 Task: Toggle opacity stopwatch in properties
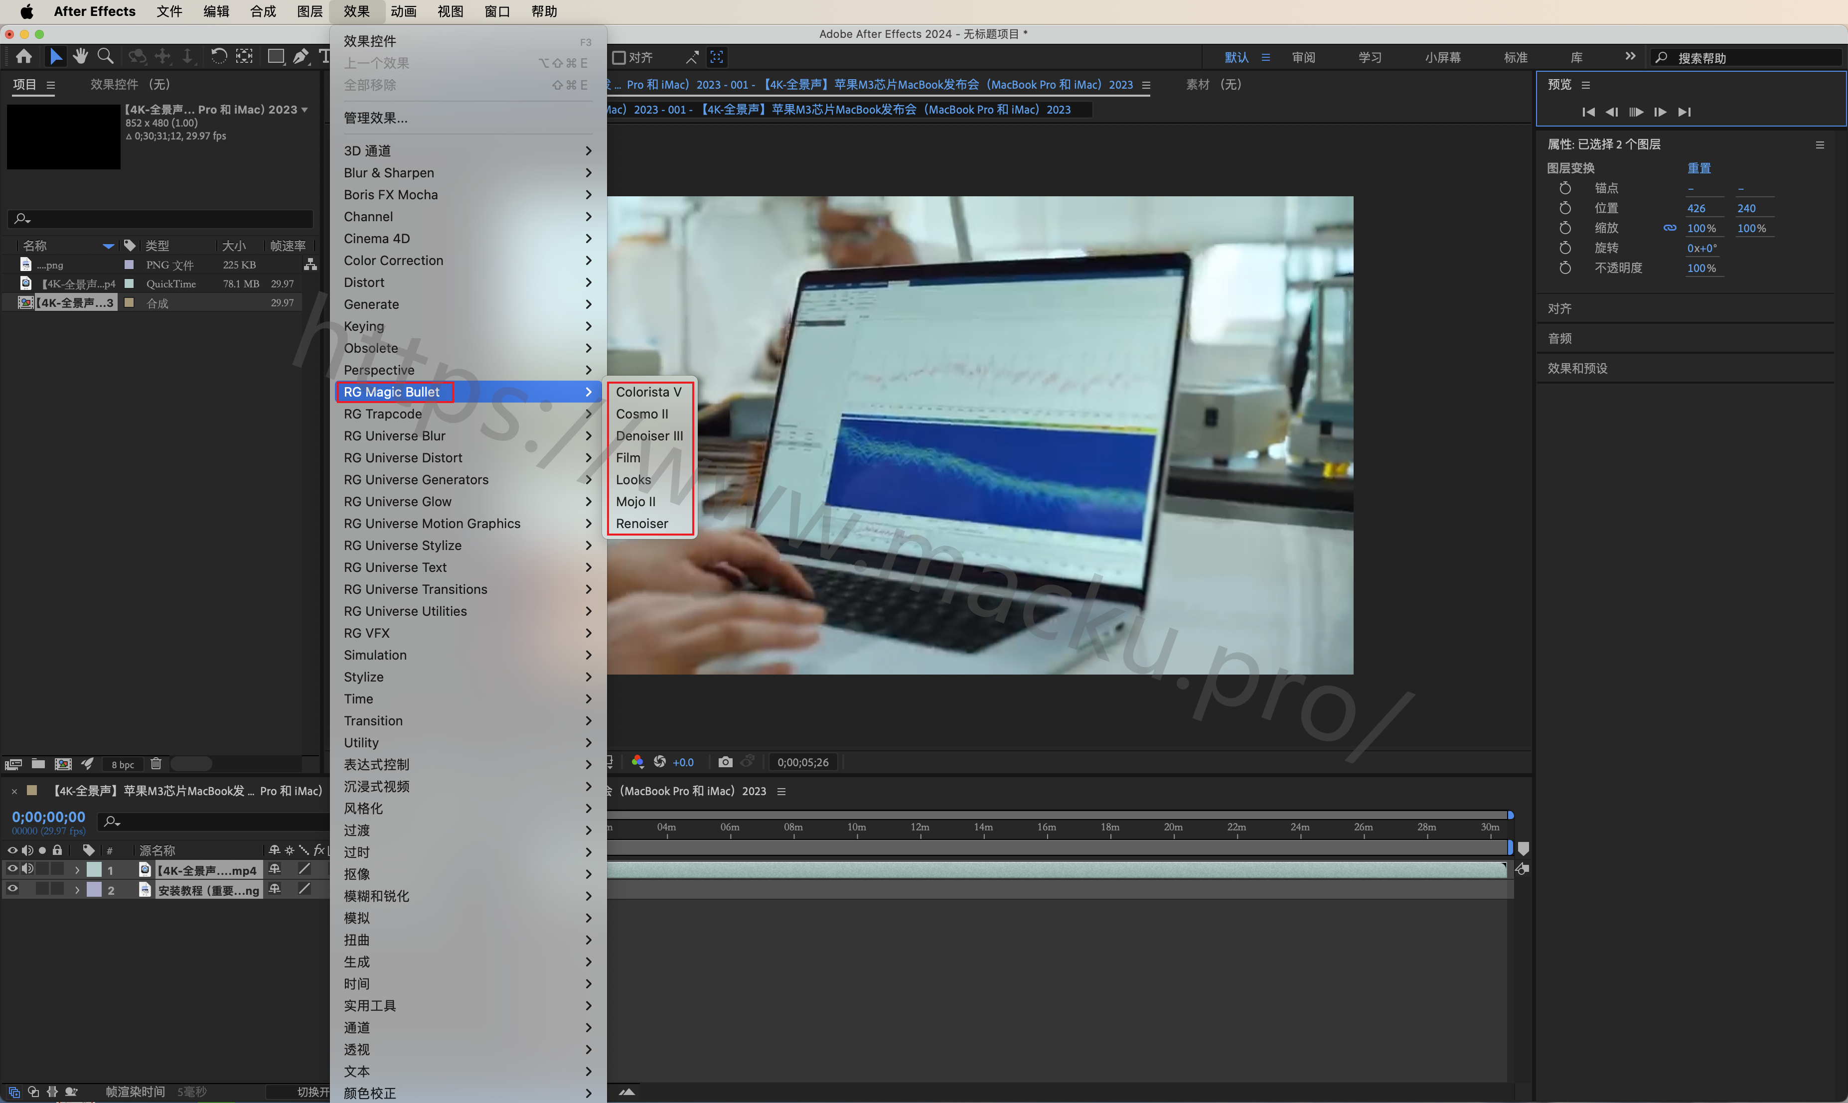(x=1565, y=269)
